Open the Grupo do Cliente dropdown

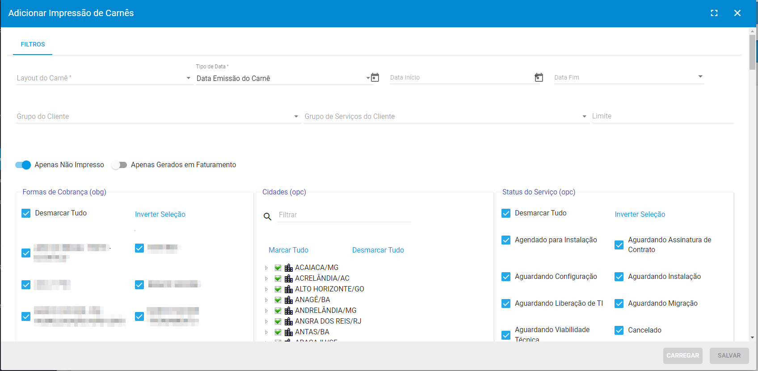[x=158, y=116]
